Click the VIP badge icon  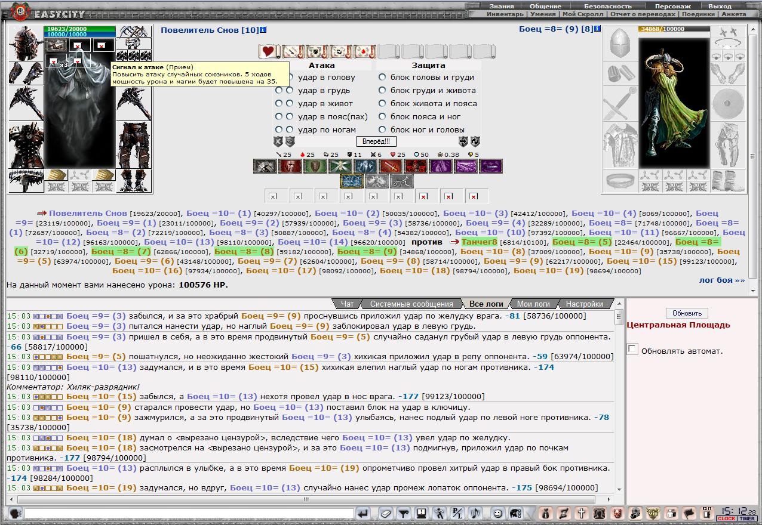[x=653, y=513]
